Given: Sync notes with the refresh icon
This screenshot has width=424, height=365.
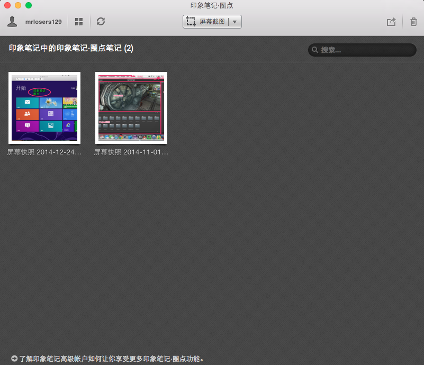Looking at the screenshot, I should click(101, 21).
